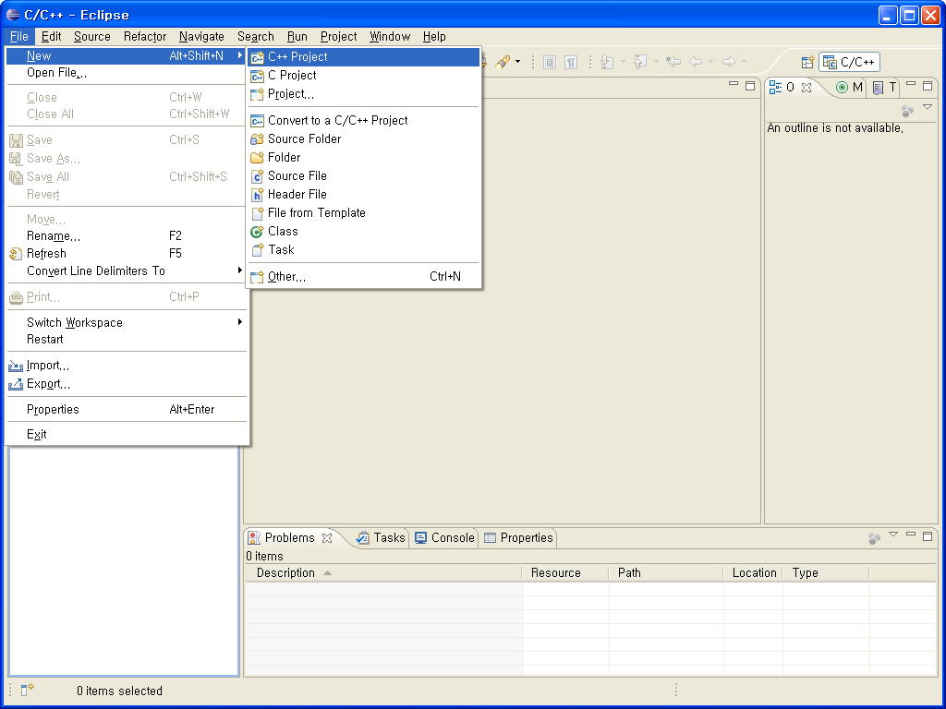Image resolution: width=946 pixels, height=709 pixels.
Task: Open the Properties tab in bottom panel
Action: coord(519,538)
